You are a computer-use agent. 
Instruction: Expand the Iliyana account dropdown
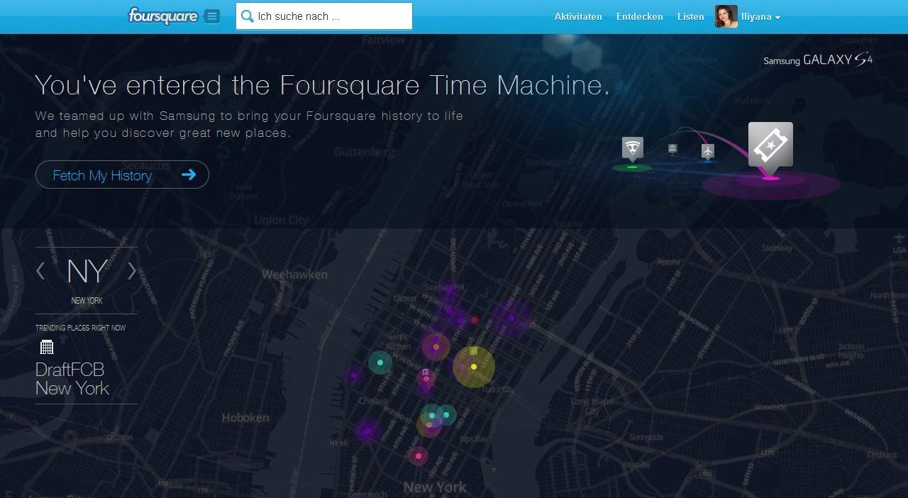[x=760, y=16]
